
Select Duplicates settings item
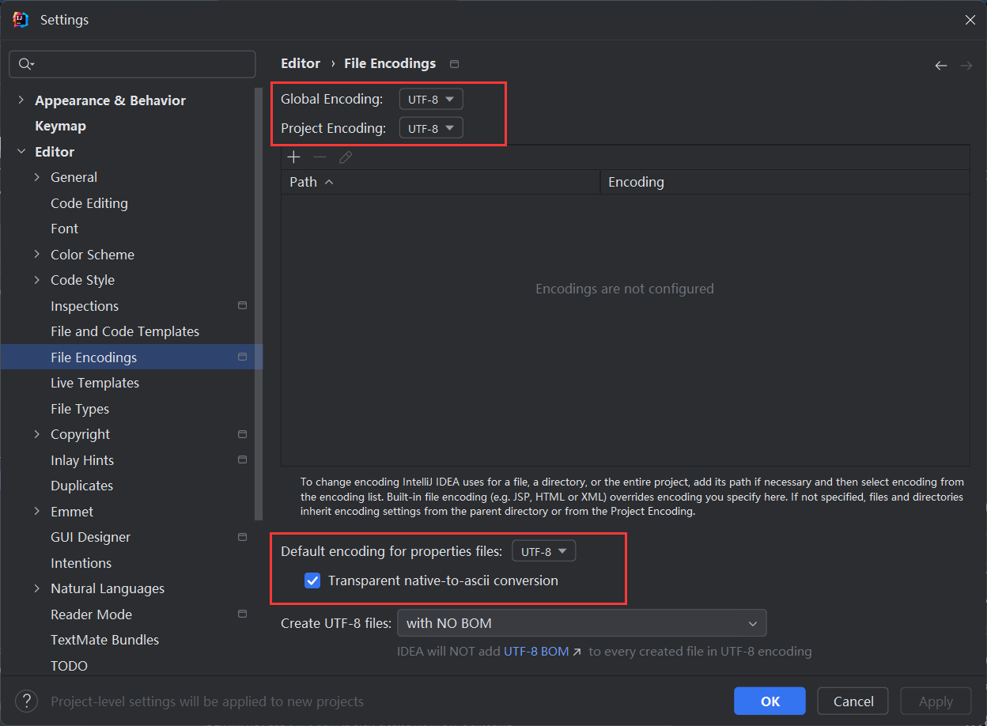[81, 486]
